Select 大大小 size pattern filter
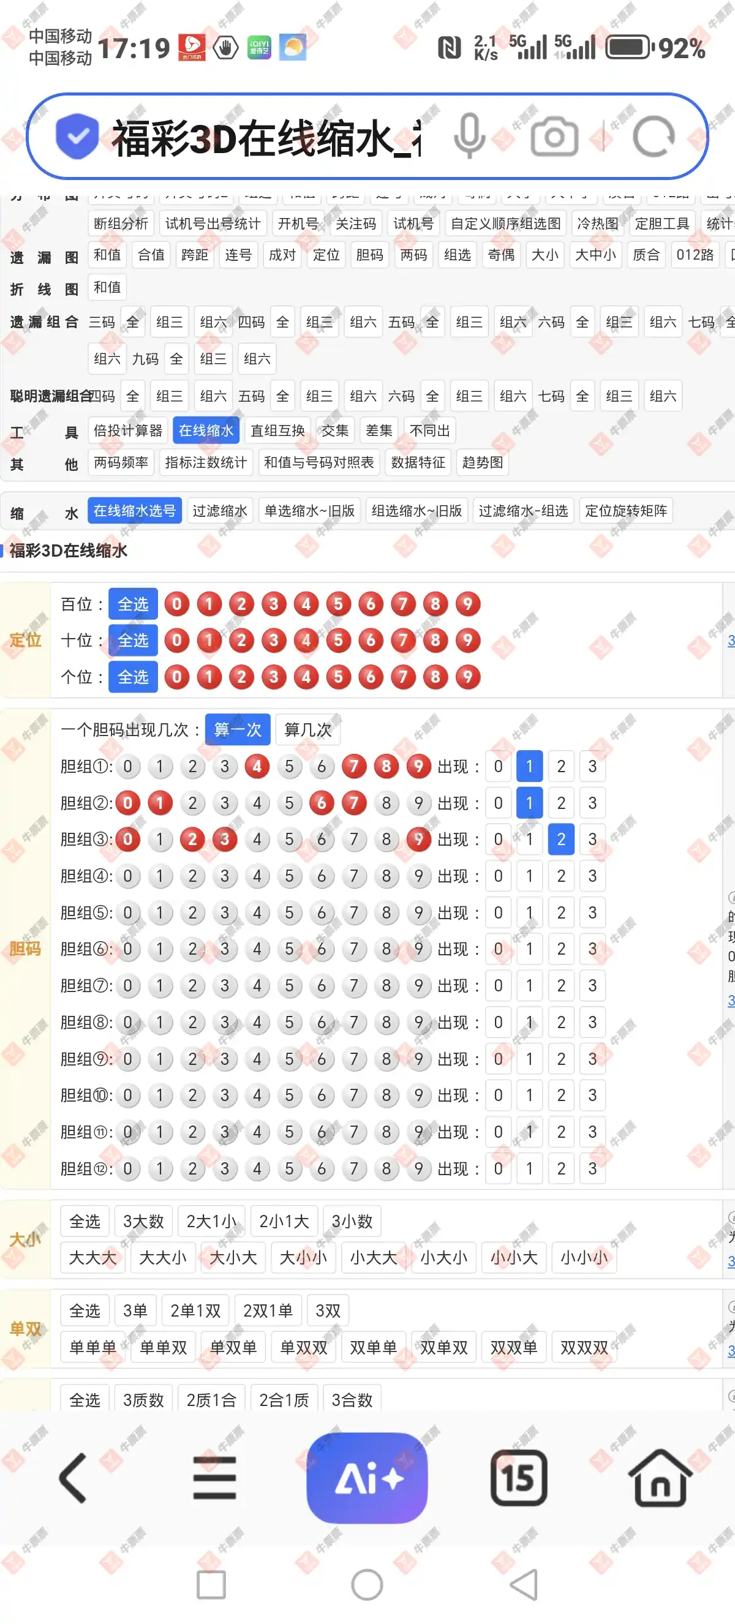The image size is (735, 1624). [x=163, y=1258]
